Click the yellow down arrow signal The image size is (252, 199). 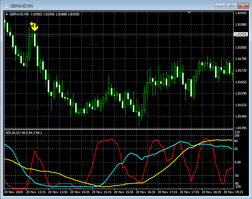click(35, 28)
